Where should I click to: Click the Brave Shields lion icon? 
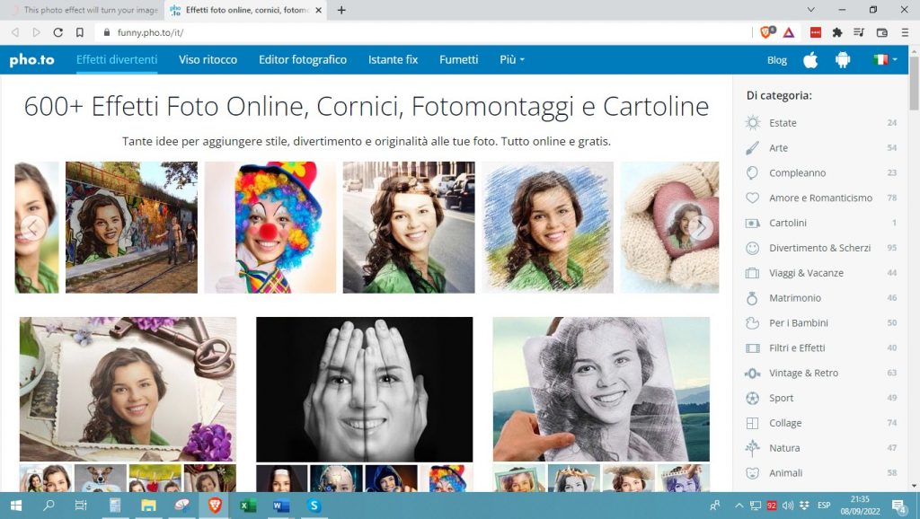766,32
